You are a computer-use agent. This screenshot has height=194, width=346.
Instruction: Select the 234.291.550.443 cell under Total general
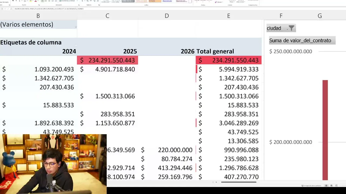(x=229, y=60)
